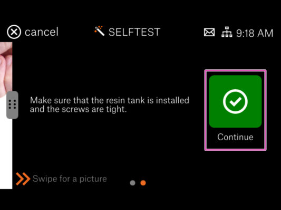Click the white area below the photo
Viewport: 281px width, 210px height.
pyautogui.click(x=6, y=153)
